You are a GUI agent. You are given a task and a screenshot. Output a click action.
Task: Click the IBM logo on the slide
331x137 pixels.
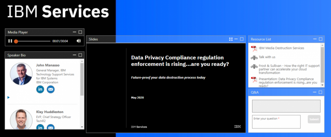coord(238,127)
